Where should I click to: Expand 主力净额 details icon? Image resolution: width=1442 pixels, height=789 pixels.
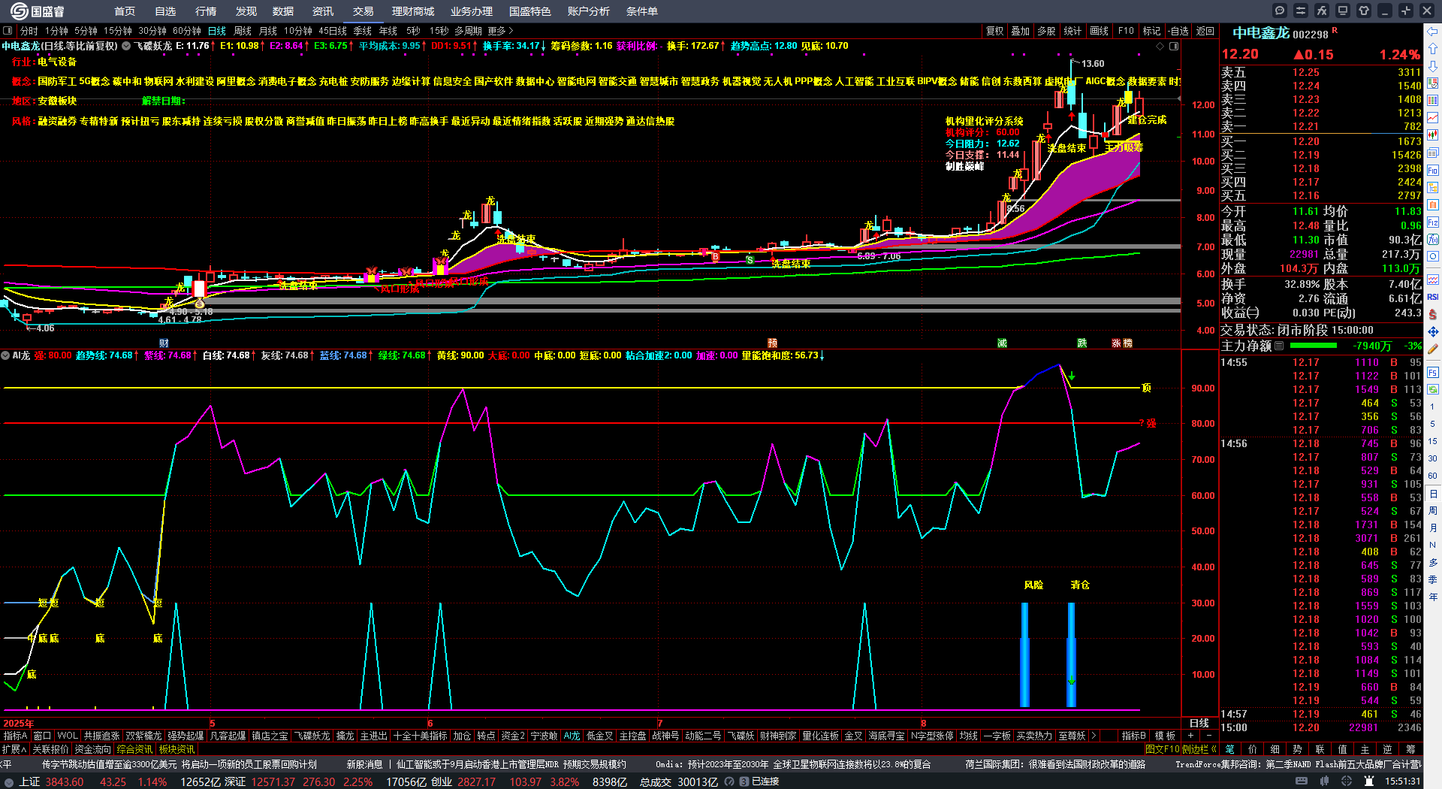pos(1279,346)
